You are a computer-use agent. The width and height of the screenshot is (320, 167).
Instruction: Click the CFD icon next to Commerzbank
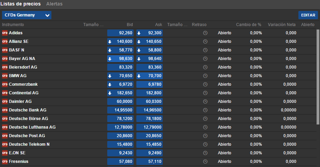click(5, 84)
